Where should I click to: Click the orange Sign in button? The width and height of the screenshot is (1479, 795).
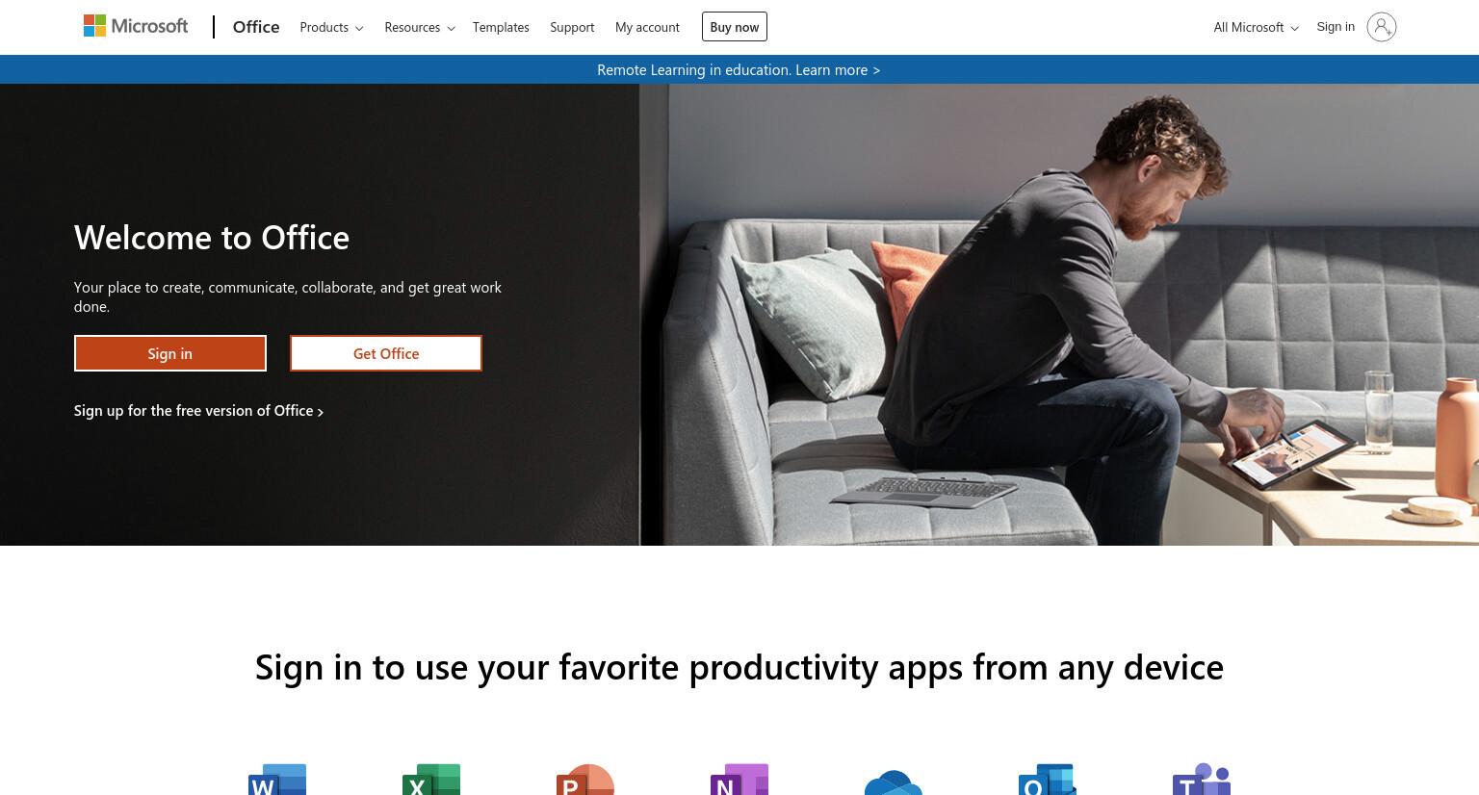coord(170,353)
